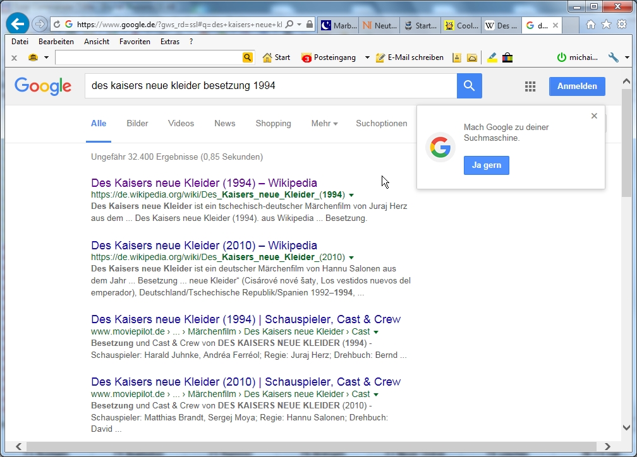Image resolution: width=637 pixels, height=457 pixels.
Task: Click into the Google search query field
Action: click(x=270, y=86)
